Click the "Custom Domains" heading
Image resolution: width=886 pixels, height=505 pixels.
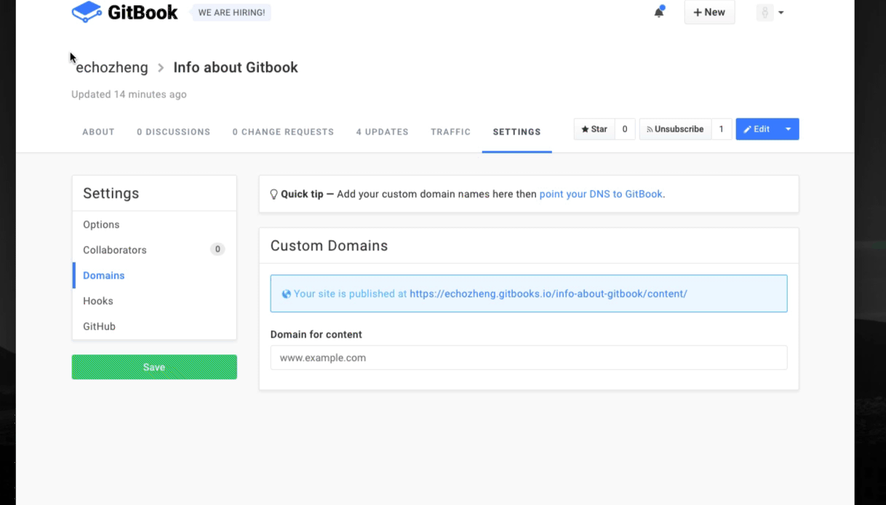[329, 246]
